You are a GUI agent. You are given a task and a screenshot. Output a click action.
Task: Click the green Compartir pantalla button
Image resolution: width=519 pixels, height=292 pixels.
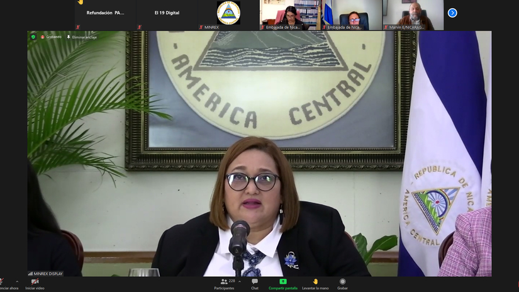(283, 284)
